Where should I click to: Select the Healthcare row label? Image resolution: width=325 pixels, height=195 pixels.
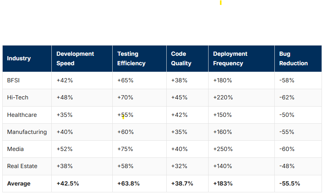click(21, 115)
